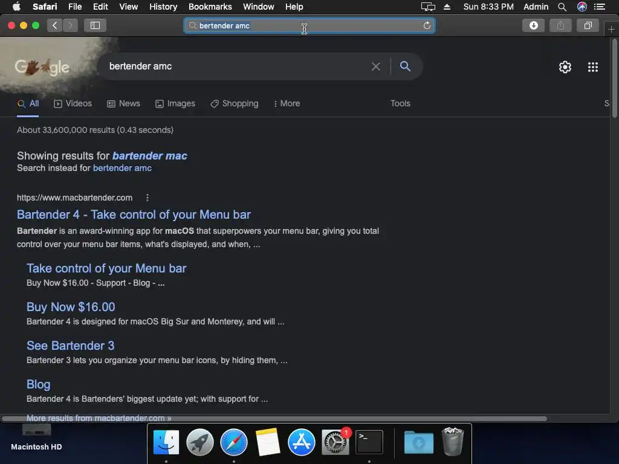Click in the Safari address bar
Image resolution: width=619 pixels, height=464 pixels.
[x=309, y=25]
